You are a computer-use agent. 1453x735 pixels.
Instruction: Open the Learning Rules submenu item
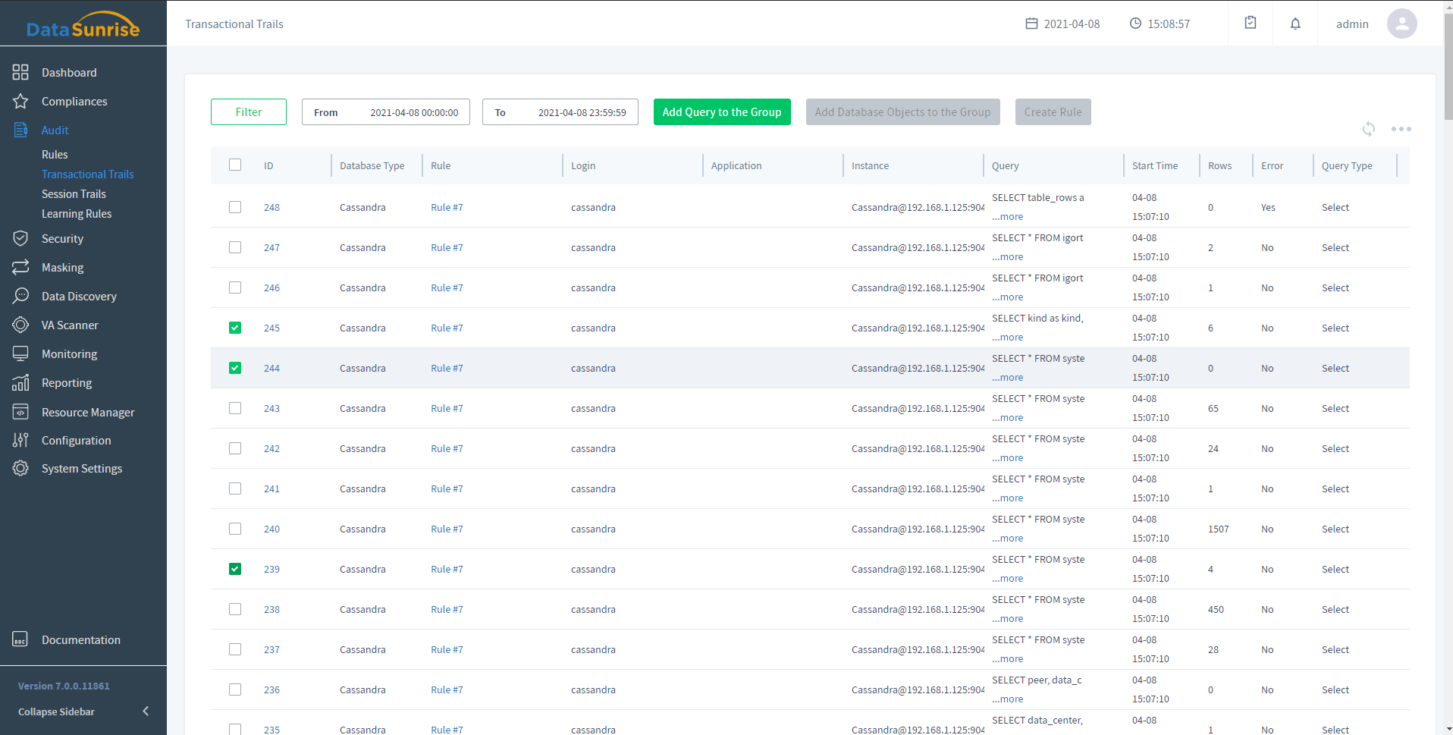coord(77,214)
